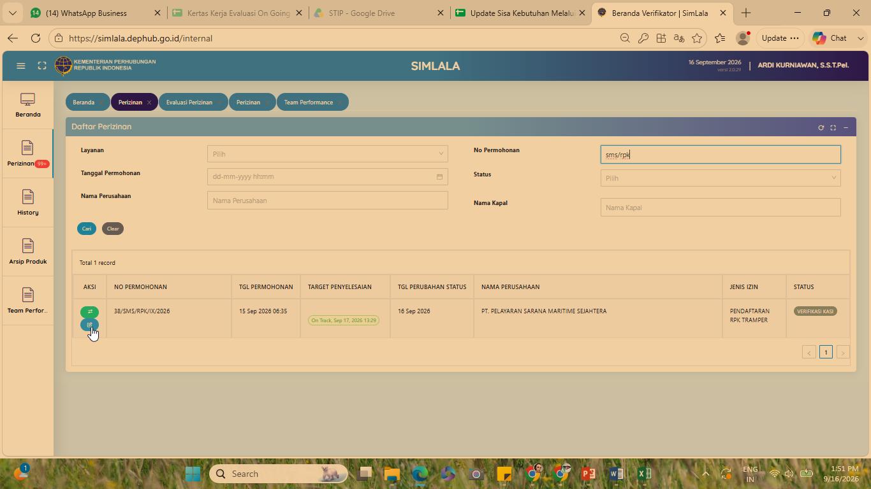Open Team Performance in the sidebar

[x=28, y=301]
